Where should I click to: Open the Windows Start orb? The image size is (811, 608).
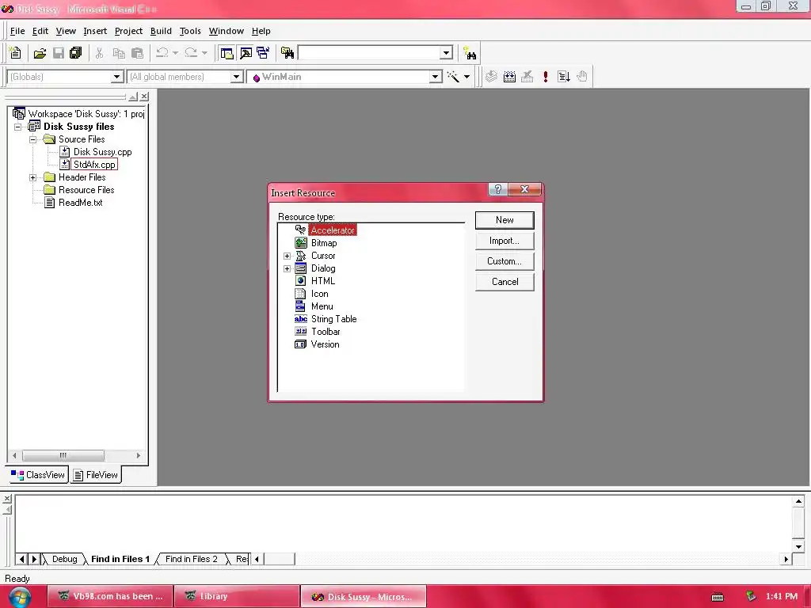click(20, 597)
